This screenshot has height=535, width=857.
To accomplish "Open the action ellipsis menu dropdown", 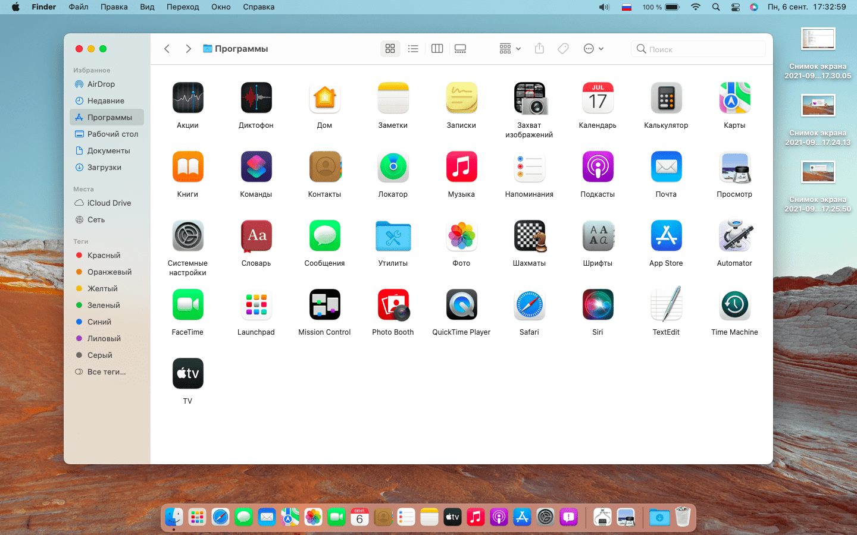I will (x=593, y=49).
